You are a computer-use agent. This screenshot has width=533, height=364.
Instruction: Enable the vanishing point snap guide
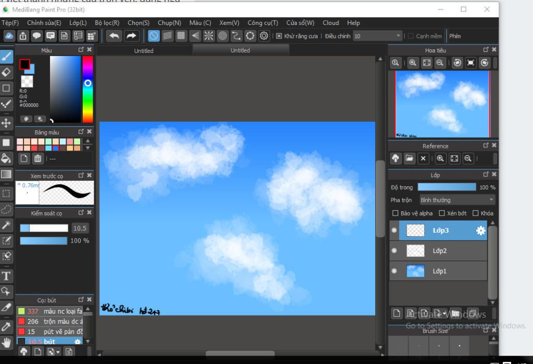click(195, 36)
